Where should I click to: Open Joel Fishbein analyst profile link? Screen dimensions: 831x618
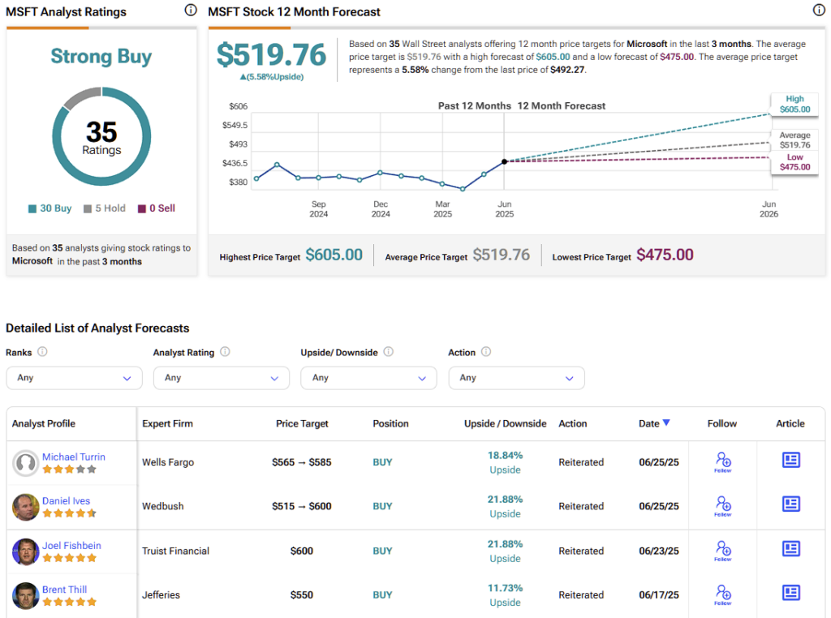tap(71, 545)
